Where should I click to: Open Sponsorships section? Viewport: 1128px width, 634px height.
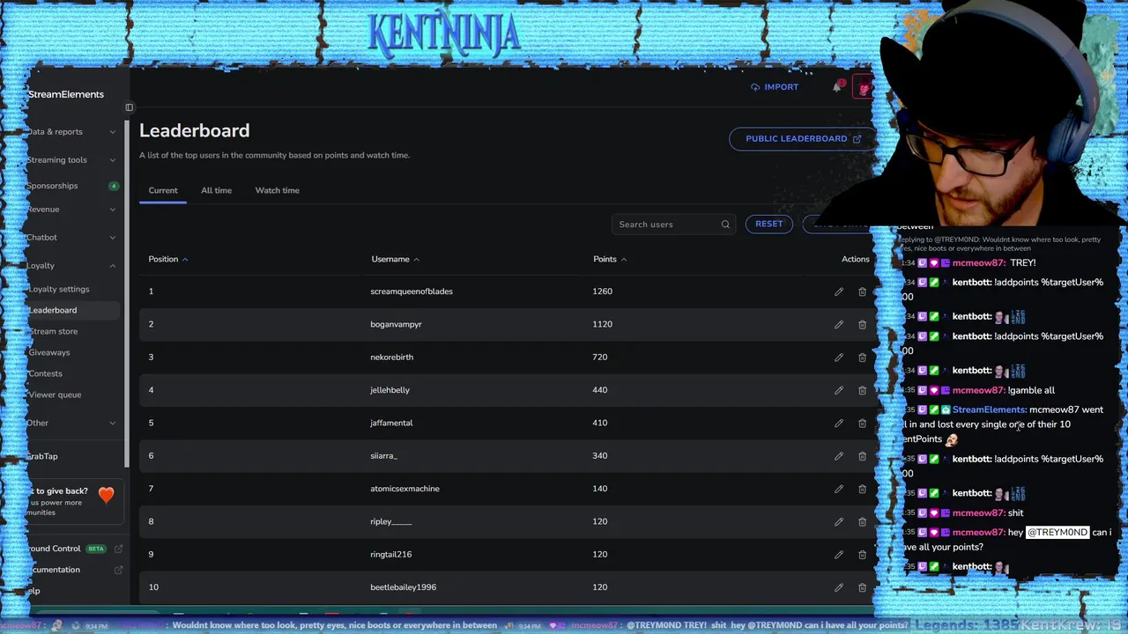pyautogui.click(x=52, y=186)
